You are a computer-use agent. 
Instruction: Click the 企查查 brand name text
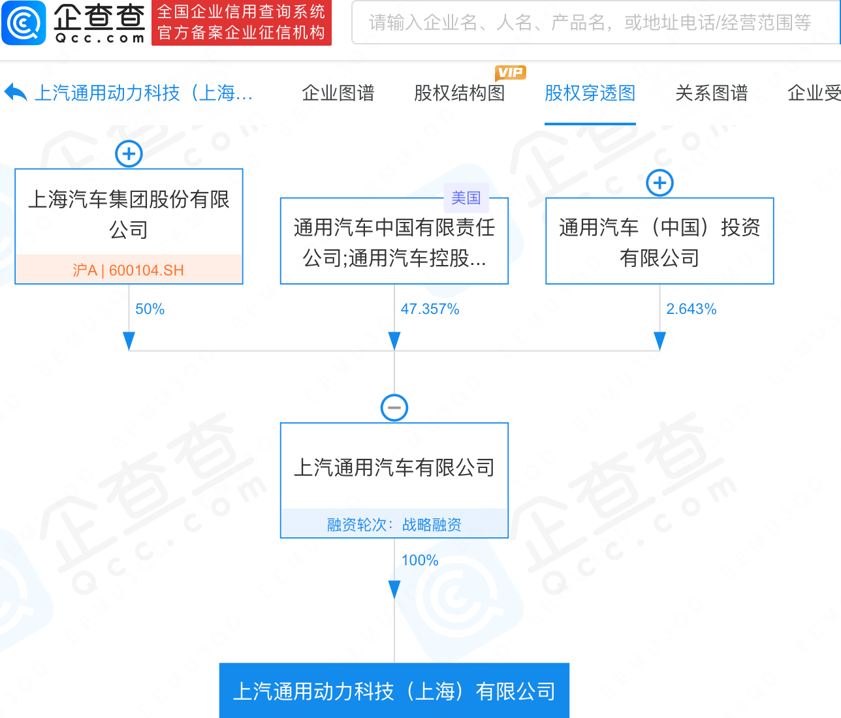click(x=99, y=16)
